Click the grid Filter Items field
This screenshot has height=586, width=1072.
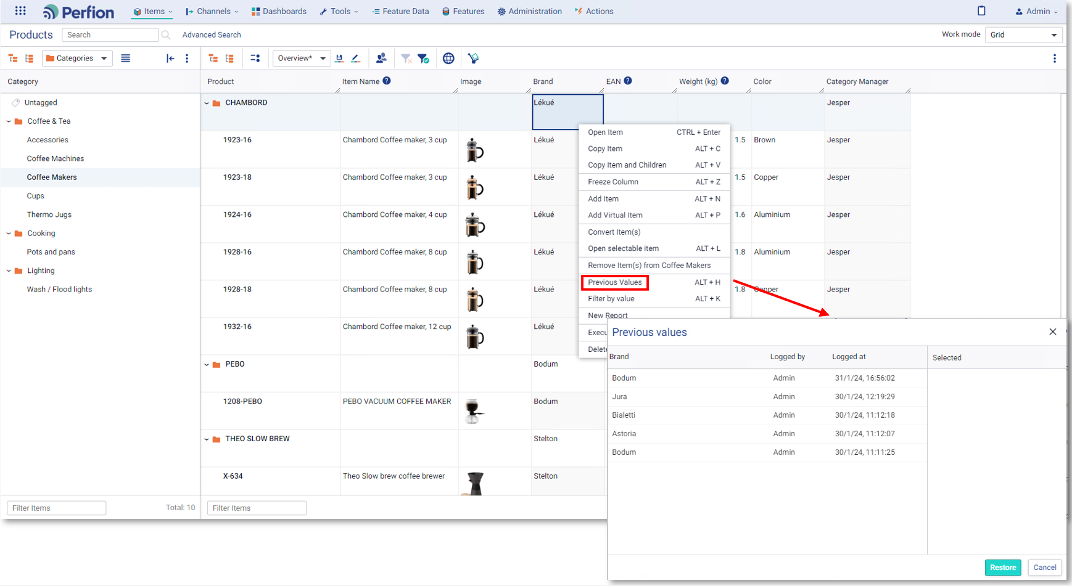tap(257, 508)
